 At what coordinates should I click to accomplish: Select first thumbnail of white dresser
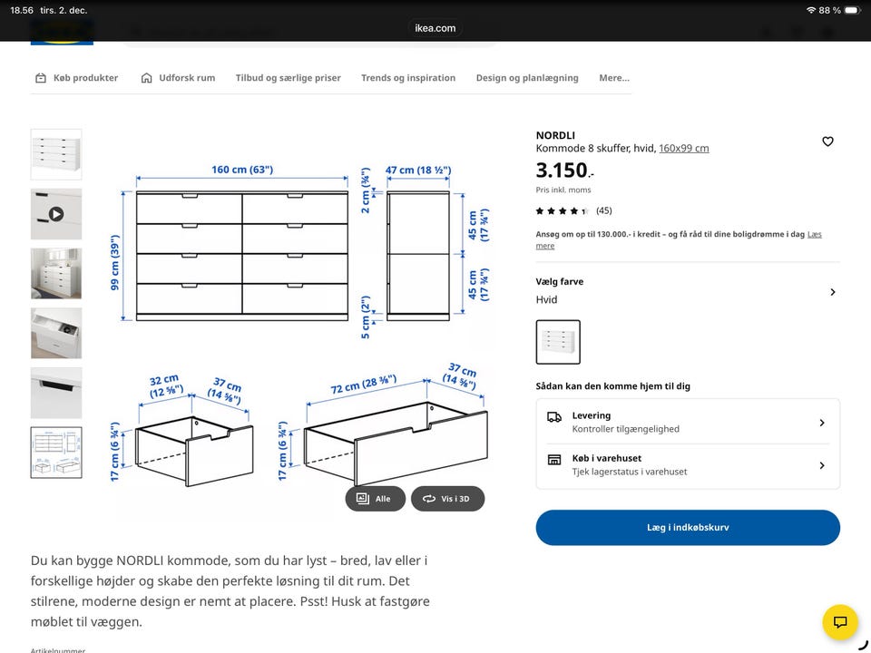(56, 154)
